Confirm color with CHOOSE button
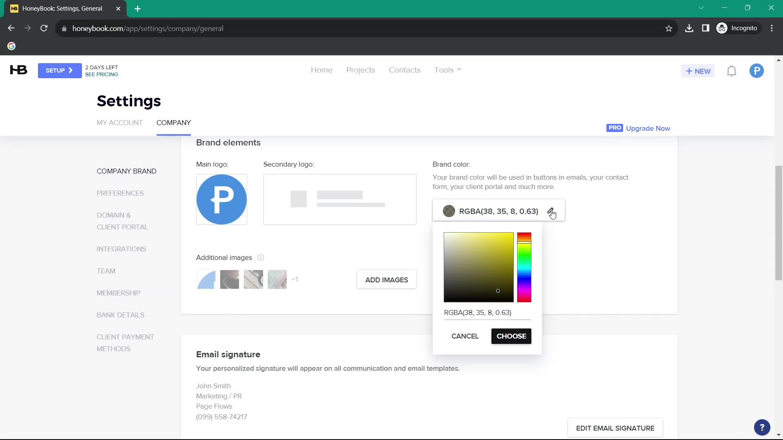The width and height of the screenshot is (783, 440). (511, 336)
